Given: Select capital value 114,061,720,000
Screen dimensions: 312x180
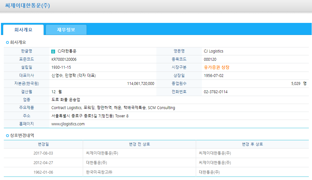Looking at the screenshot, I should 141,84.
